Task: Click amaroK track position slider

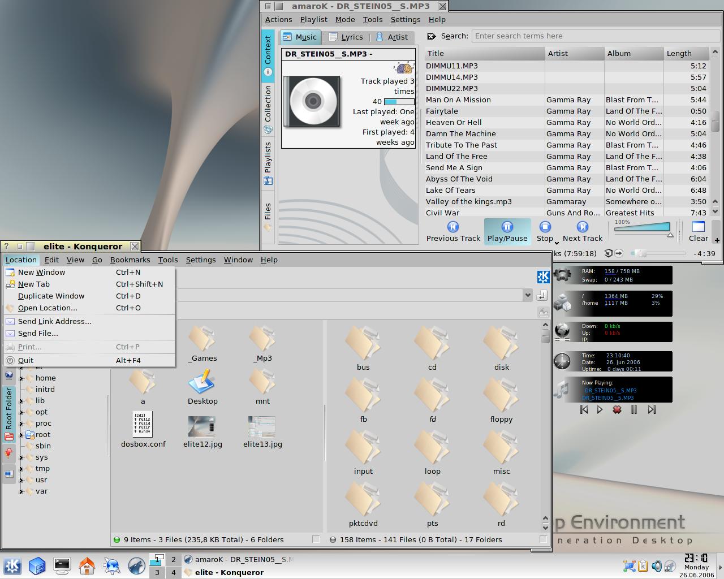Action: coord(659,253)
